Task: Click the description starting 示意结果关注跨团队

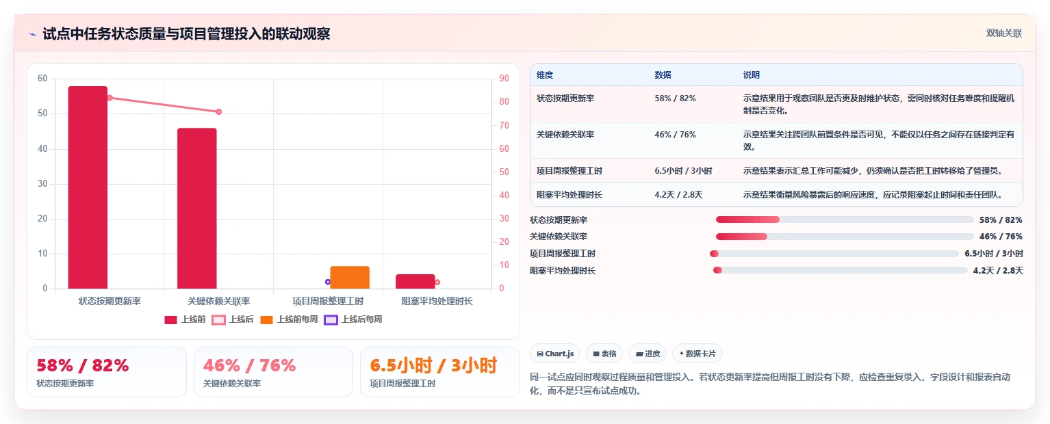Action: coord(879,140)
